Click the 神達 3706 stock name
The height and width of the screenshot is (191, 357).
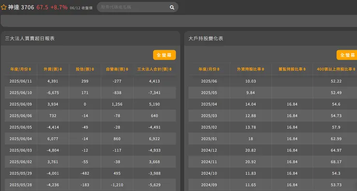click(21, 7)
